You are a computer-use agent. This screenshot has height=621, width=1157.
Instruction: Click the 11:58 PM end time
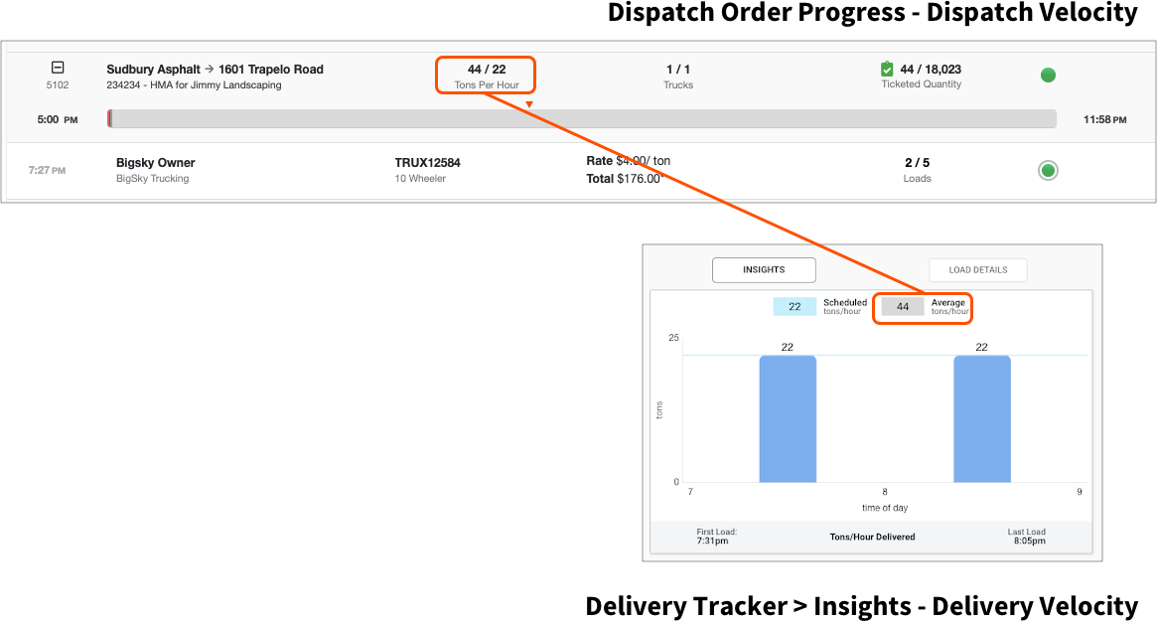pyautogui.click(x=1104, y=119)
